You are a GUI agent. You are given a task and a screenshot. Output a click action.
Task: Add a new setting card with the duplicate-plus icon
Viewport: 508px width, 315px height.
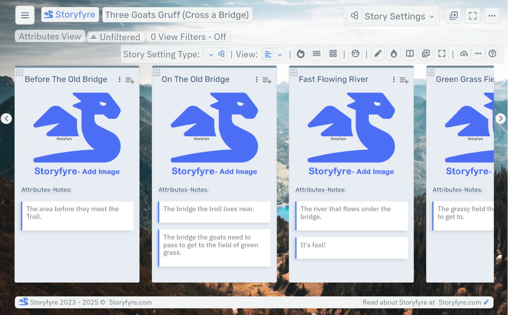click(426, 53)
